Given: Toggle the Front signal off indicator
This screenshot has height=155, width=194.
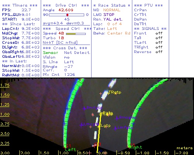Looking at the screenshot, I should point(159,33).
